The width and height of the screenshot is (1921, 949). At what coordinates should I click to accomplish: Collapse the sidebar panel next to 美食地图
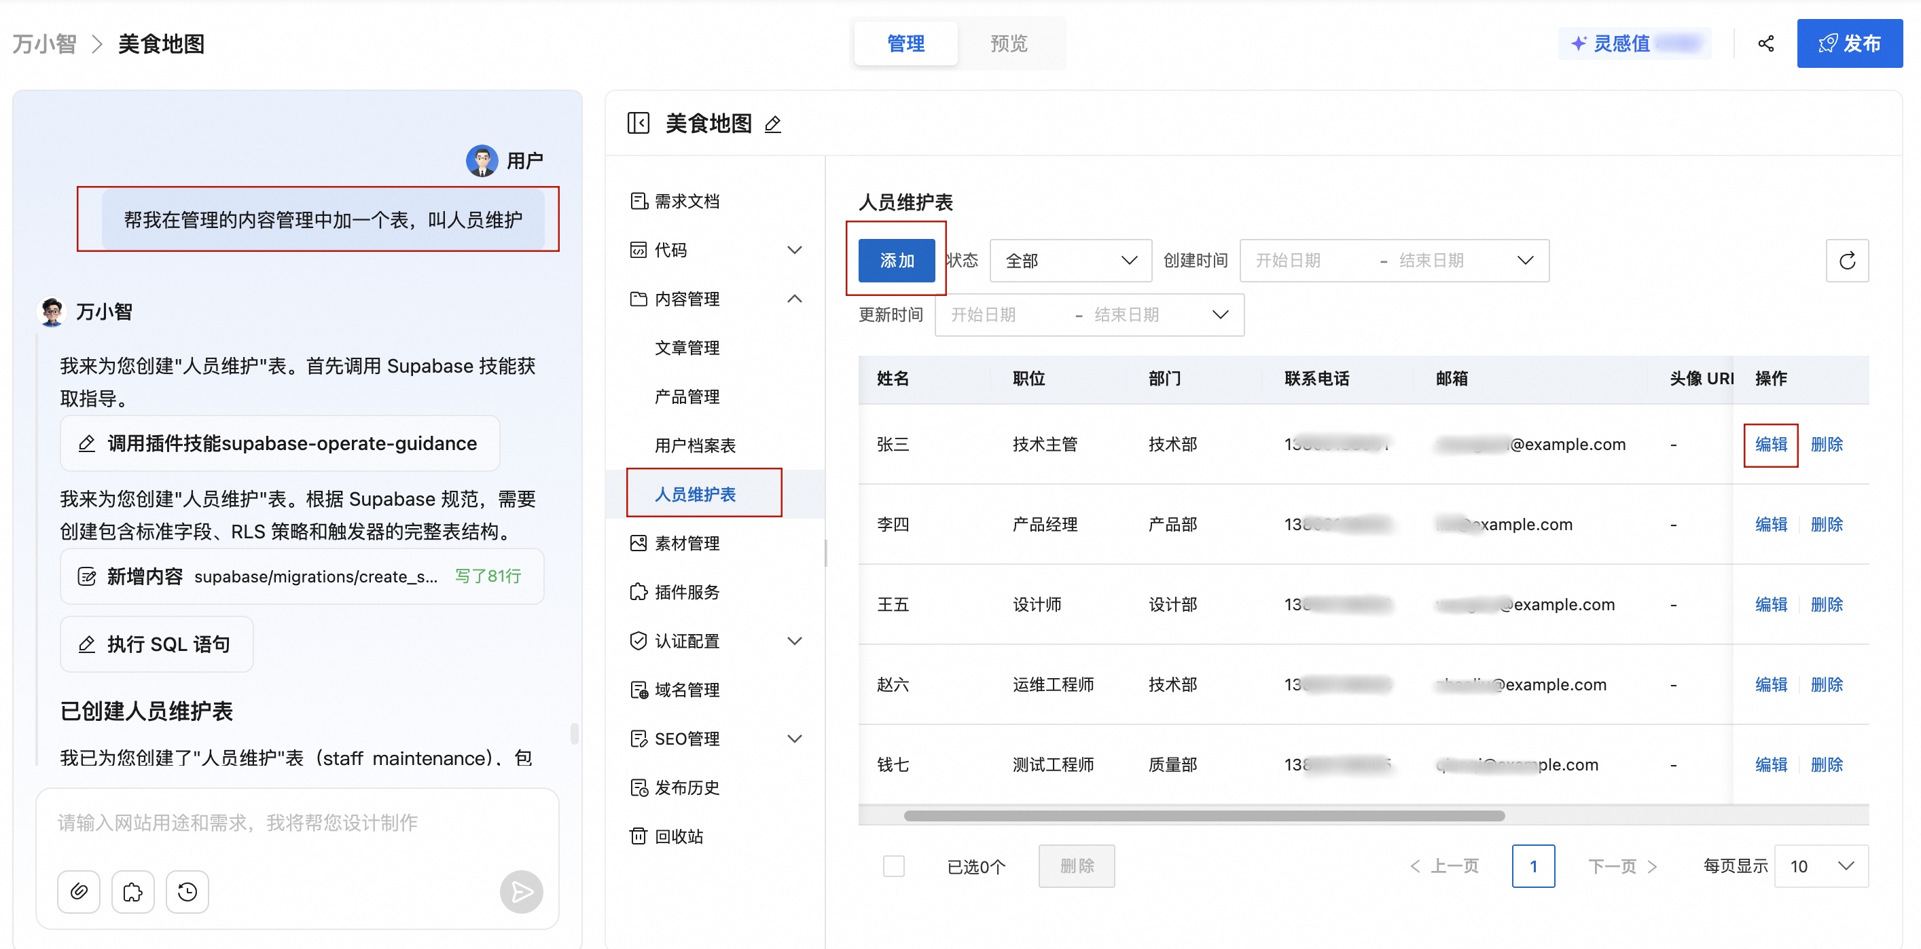point(639,122)
